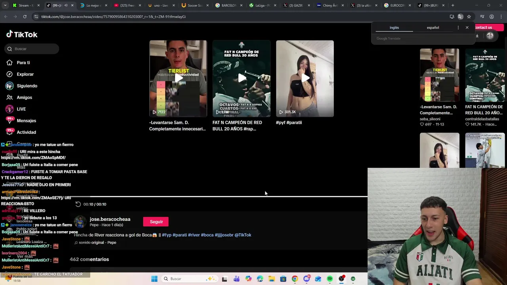Click the browser back arrow
The height and width of the screenshot is (285, 507).
(x=6, y=17)
